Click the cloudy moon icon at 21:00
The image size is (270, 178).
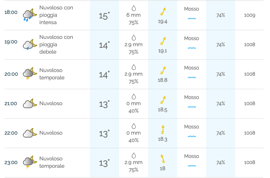[x=30, y=104]
